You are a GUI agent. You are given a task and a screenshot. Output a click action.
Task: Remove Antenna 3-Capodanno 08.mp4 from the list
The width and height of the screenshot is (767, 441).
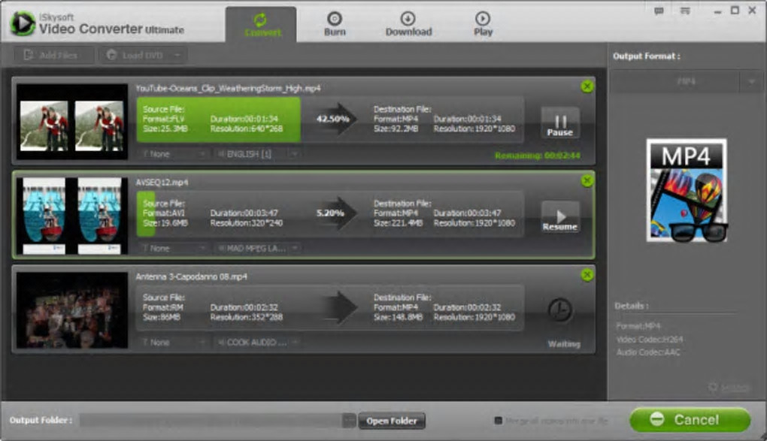click(x=587, y=275)
